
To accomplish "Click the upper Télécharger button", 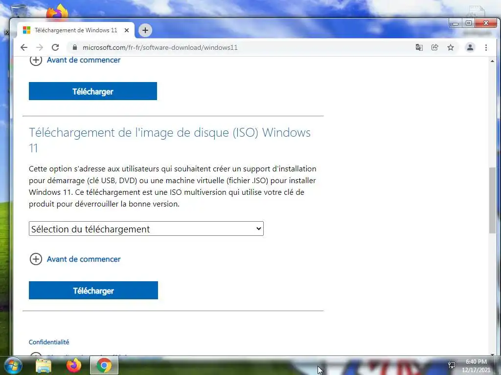I will point(92,91).
